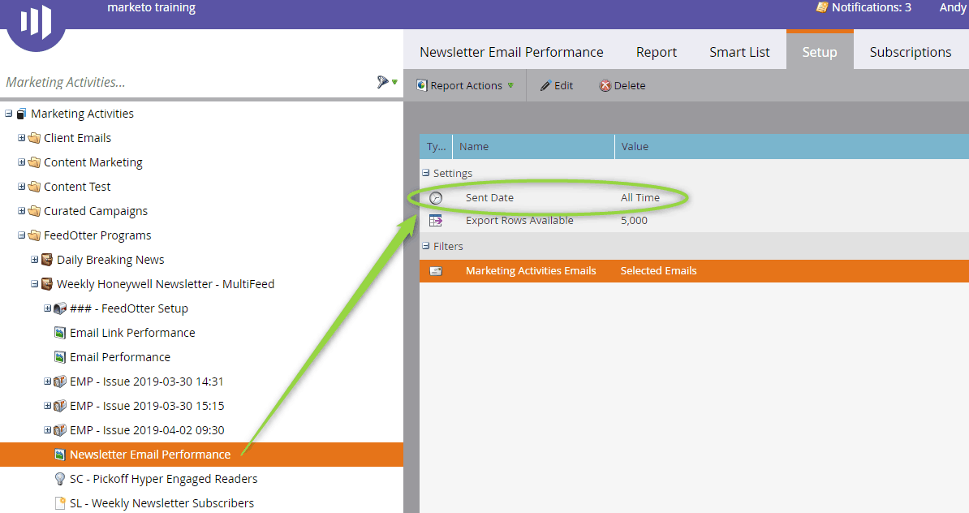This screenshot has width=969, height=513.
Task: Open the Report Actions dropdown
Action: point(465,85)
